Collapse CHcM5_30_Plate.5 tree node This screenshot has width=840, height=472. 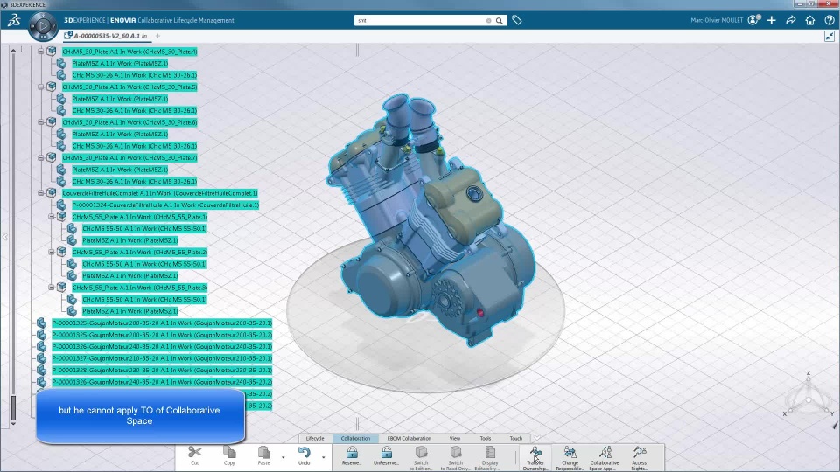41,87
